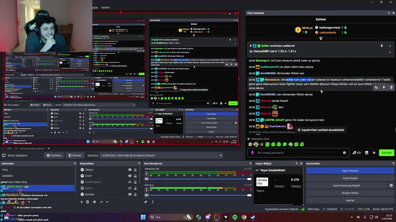Image resolution: width=396 pixels, height=222 pixels.
Task: Pin Mandalizot's highlighted message
Action: [x=384, y=88]
